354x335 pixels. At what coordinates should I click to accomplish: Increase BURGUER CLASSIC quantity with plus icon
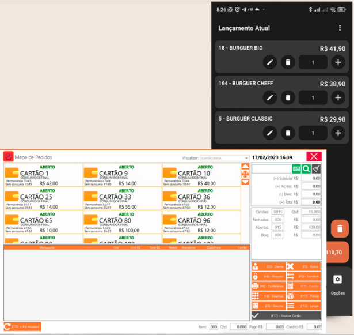pos(338,133)
